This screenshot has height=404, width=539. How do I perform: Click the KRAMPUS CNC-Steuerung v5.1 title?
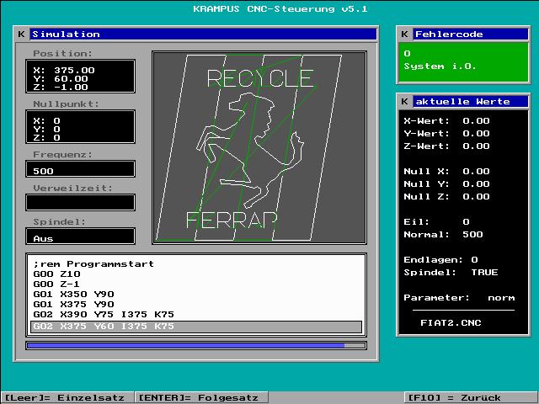(280, 9)
